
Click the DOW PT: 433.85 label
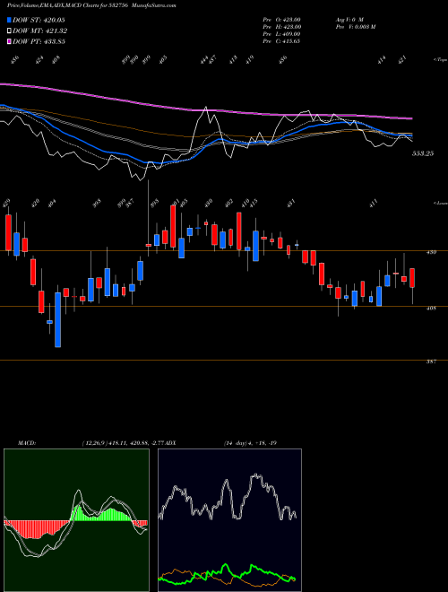coord(39,41)
